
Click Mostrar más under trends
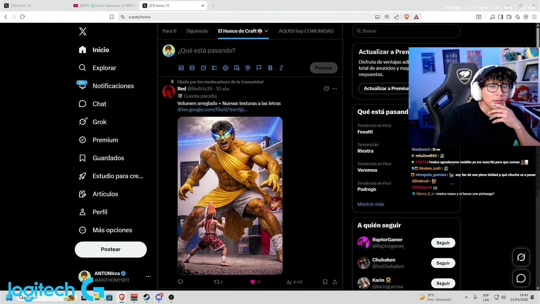tap(370, 204)
